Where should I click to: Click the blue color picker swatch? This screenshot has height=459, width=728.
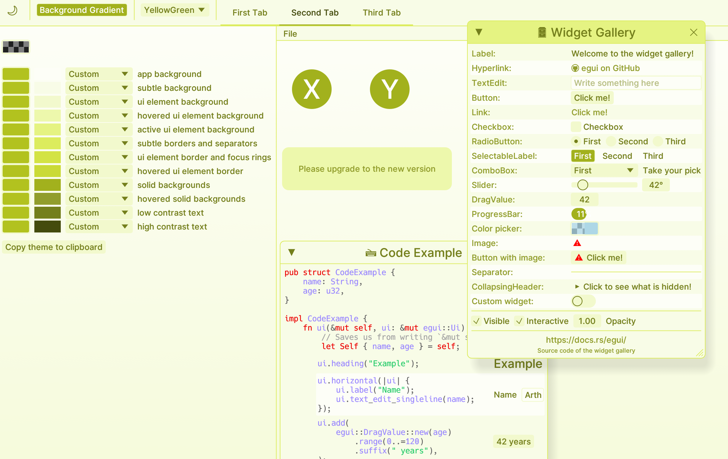[x=585, y=229]
